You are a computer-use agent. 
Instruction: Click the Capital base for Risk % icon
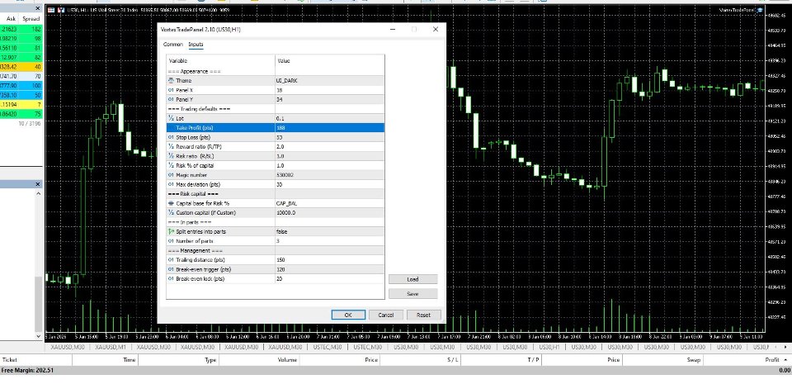171,203
